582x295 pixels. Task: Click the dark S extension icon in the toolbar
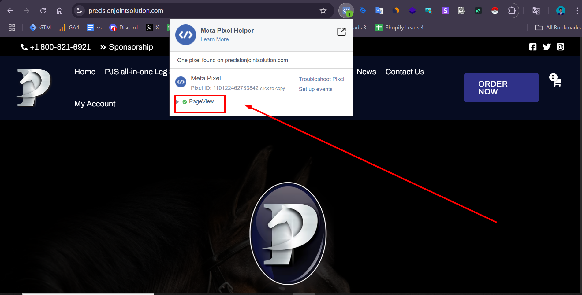click(445, 10)
